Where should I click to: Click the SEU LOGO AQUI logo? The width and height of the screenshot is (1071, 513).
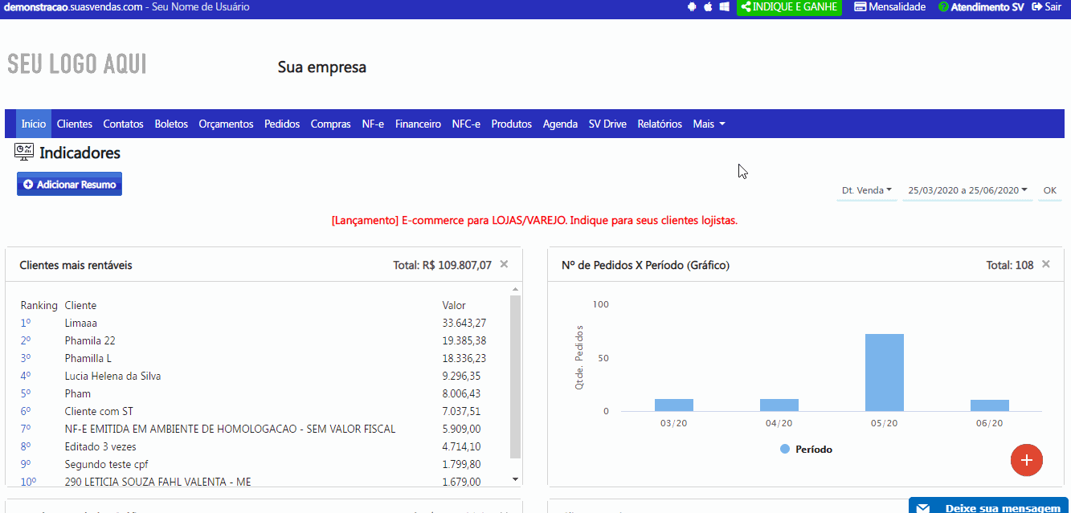(77, 64)
